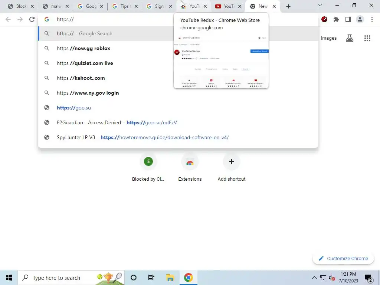Open the notification center icon
Image resolution: width=380 pixels, height=285 pixels.
(368, 278)
